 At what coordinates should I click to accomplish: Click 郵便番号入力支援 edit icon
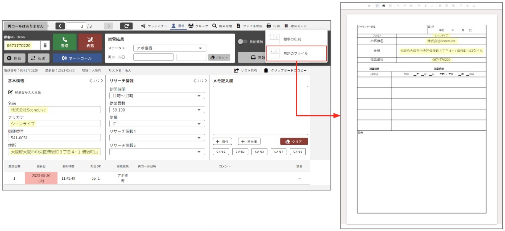(x=10, y=92)
